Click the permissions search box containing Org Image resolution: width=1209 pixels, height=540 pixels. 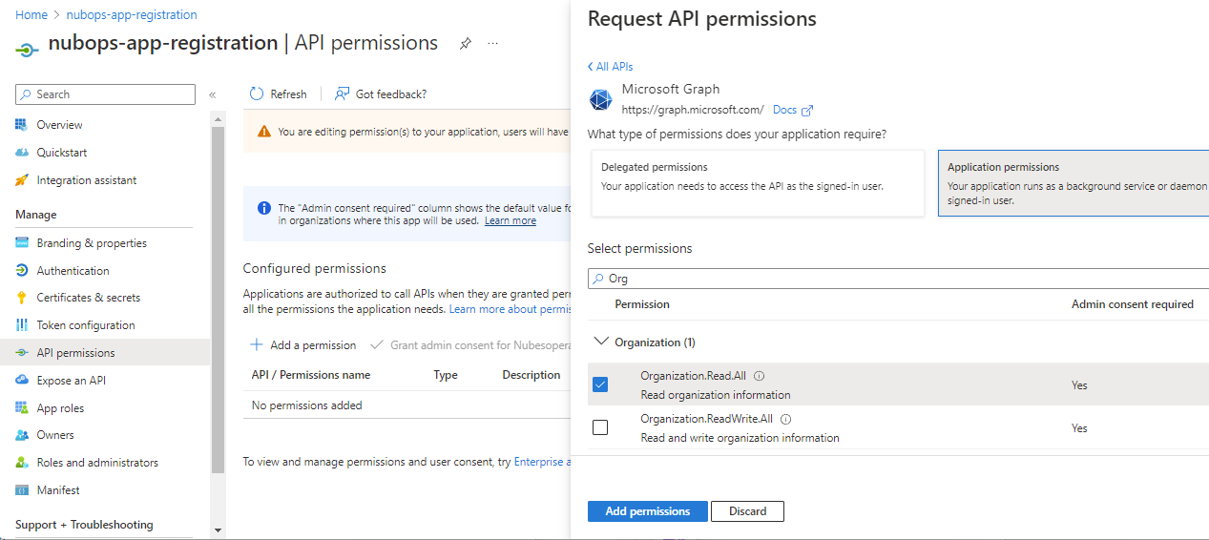point(898,280)
